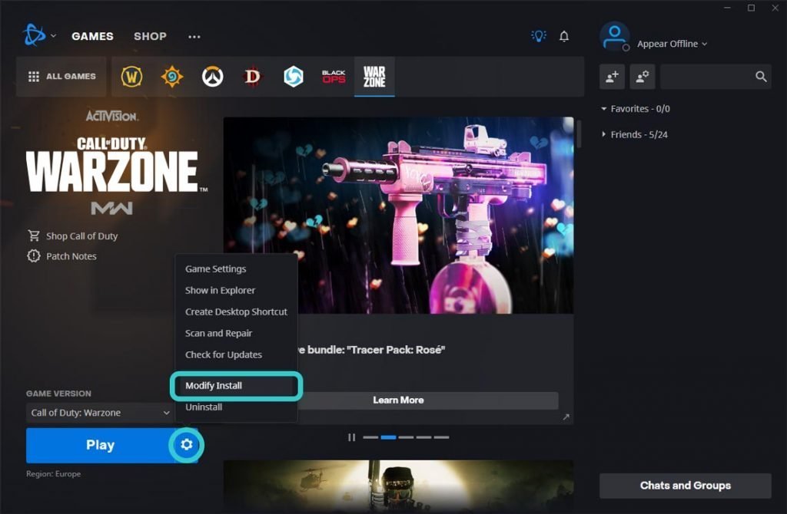Screen dimensions: 787x514
Task: Open the Battle.net logo menu
Action: click(x=34, y=35)
